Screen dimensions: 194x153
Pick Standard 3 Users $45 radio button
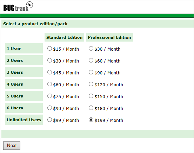click(49, 72)
